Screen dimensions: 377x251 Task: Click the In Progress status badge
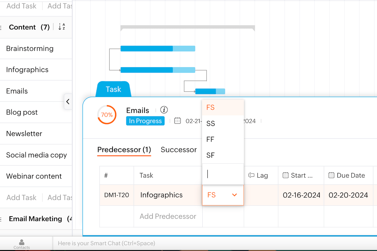click(x=145, y=121)
